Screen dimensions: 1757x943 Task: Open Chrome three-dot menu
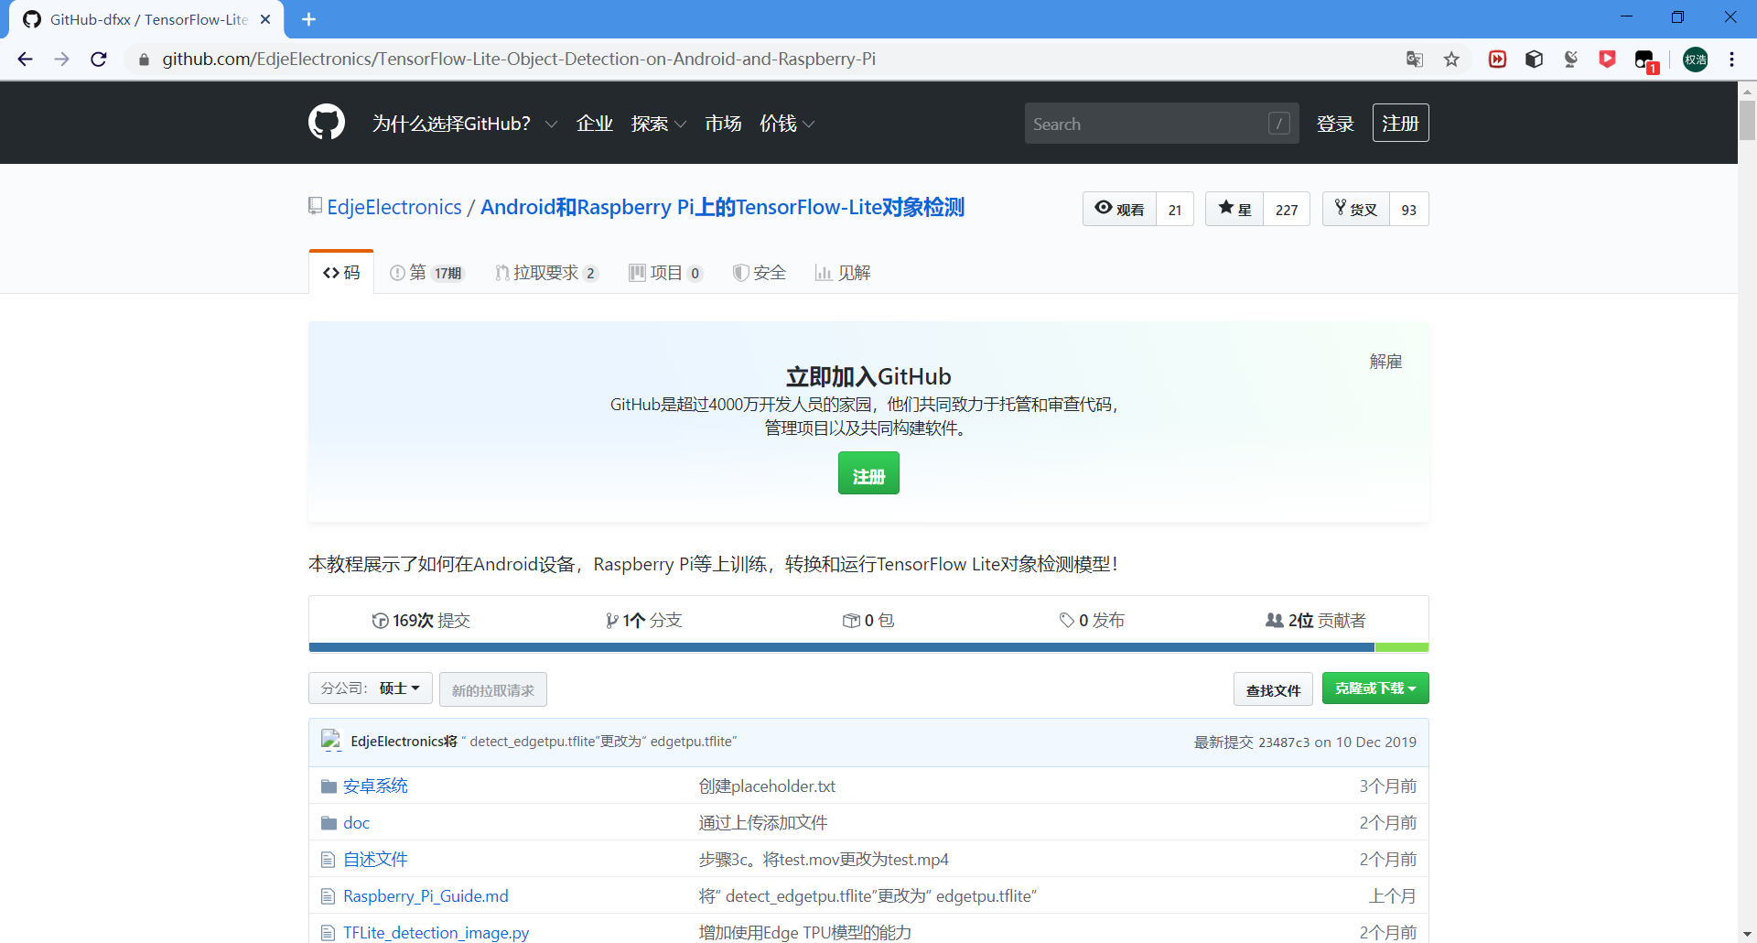(x=1731, y=60)
